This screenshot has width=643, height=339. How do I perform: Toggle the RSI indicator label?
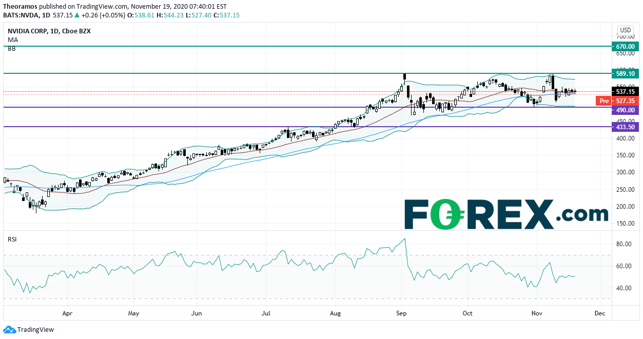(x=13, y=239)
